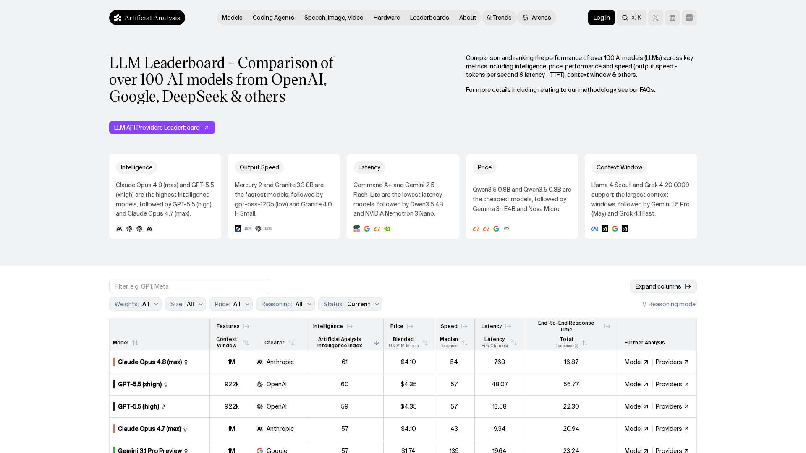Open LLM API Providers Leaderboard

pos(162,128)
